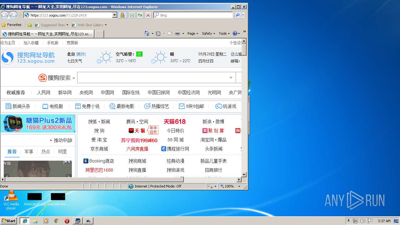
Task: Open the Tools menu dropdown
Action: (224, 33)
